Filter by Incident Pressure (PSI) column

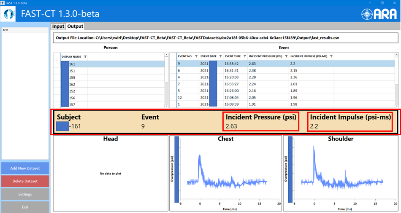tap(286, 56)
